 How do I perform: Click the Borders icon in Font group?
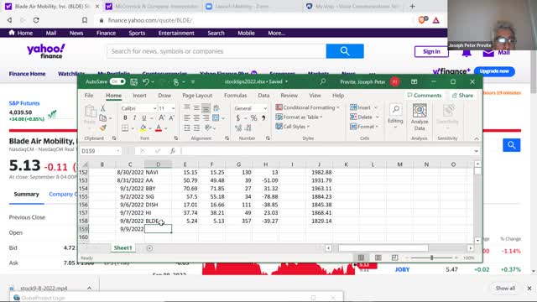click(x=125, y=128)
